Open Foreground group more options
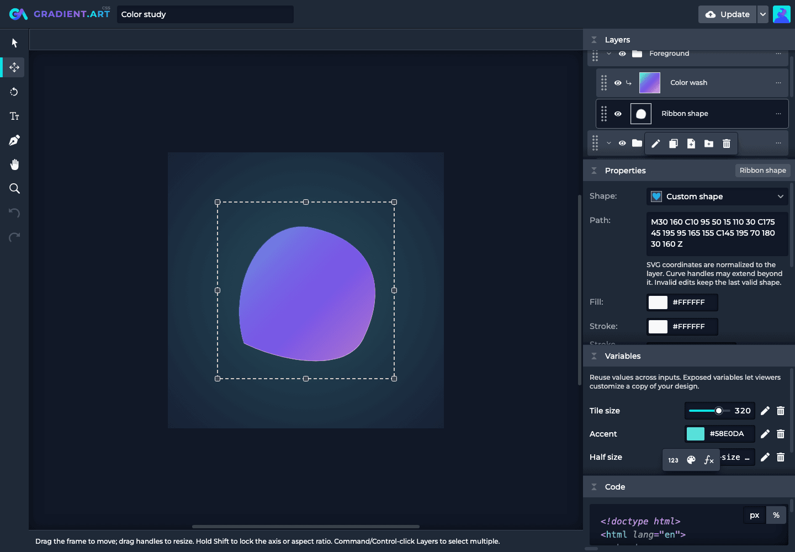Image resolution: width=795 pixels, height=552 pixels. 778,54
